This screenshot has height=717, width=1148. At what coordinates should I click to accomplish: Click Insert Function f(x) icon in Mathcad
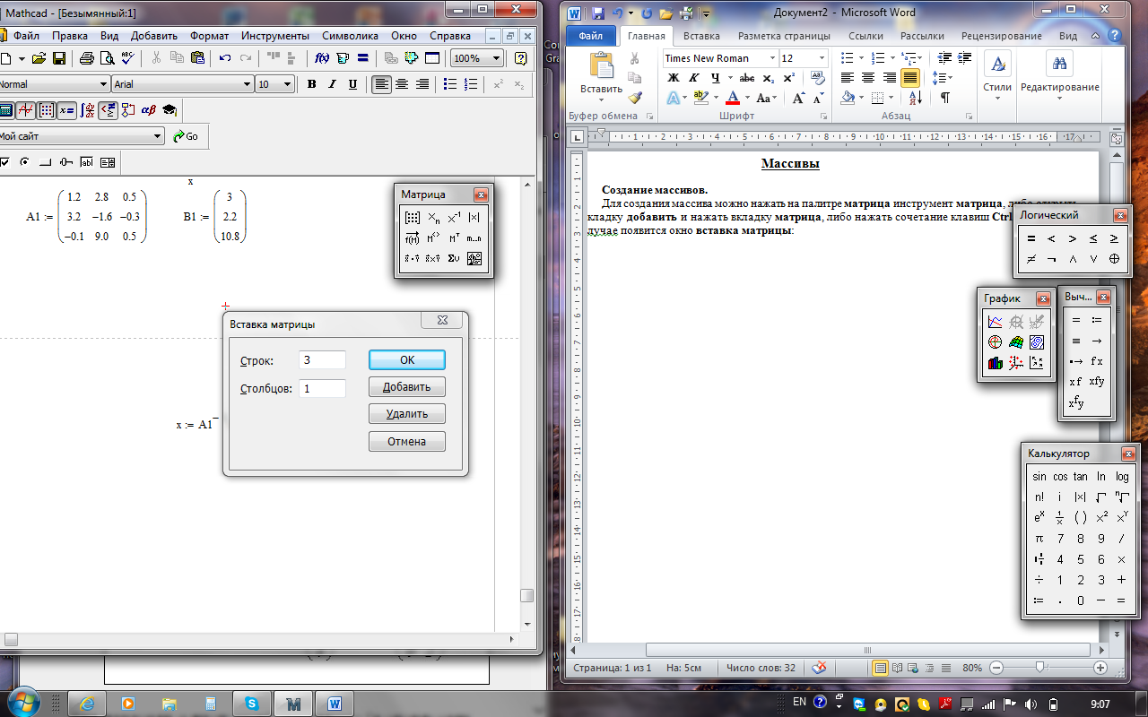coord(322,58)
